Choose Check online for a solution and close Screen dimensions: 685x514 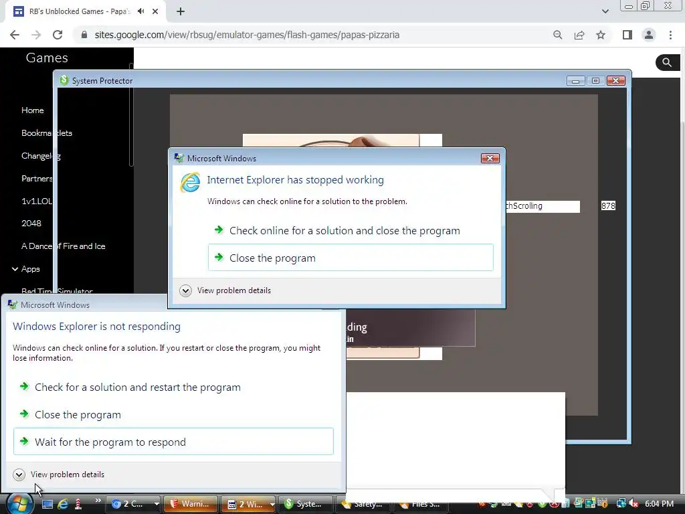click(345, 231)
